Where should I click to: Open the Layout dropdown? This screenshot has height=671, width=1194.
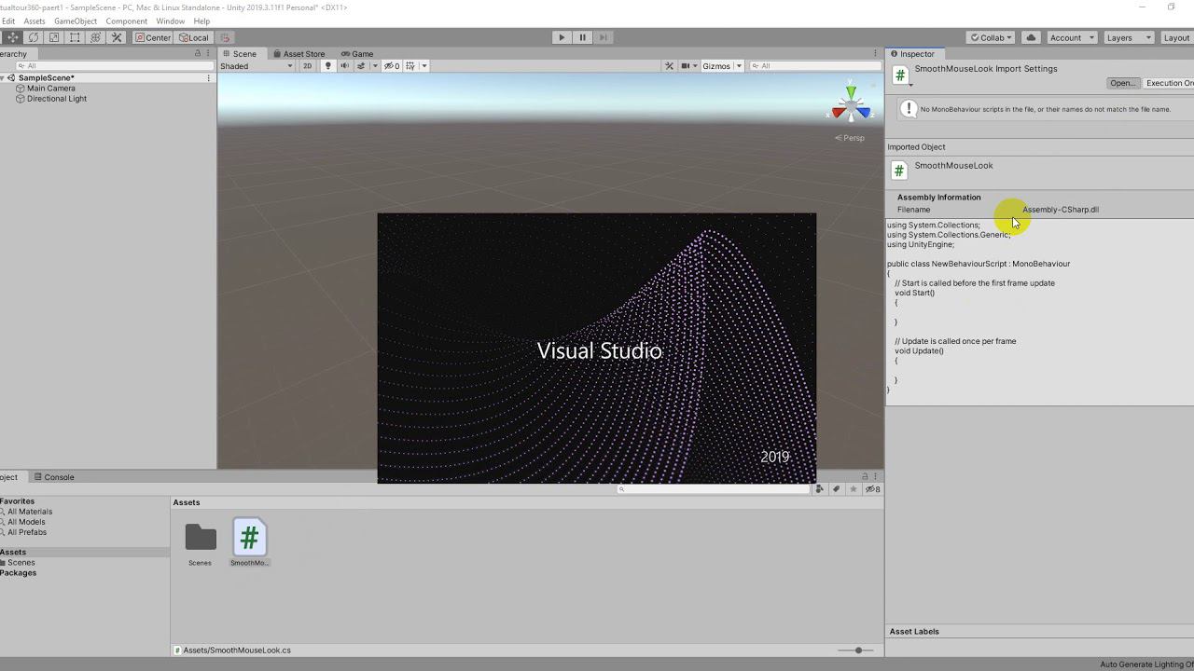tap(1176, 37)
